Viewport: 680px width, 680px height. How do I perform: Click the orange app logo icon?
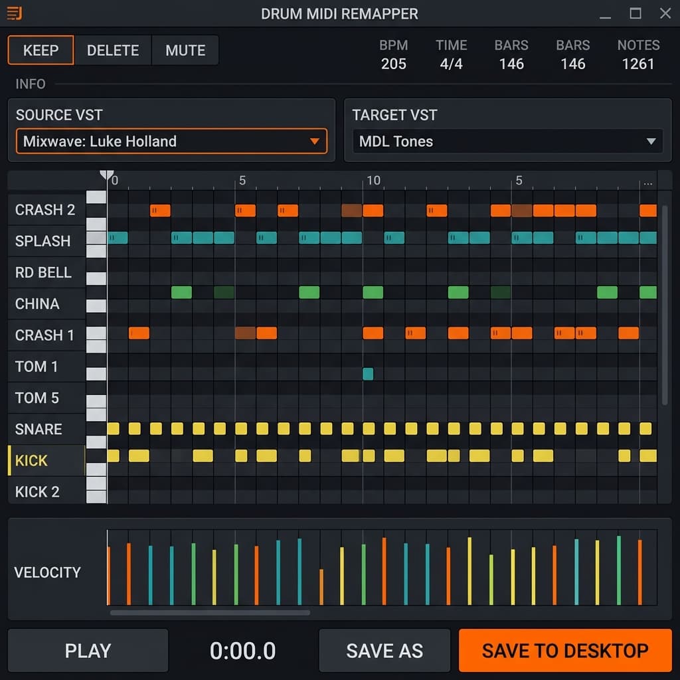tap(15, 13)
